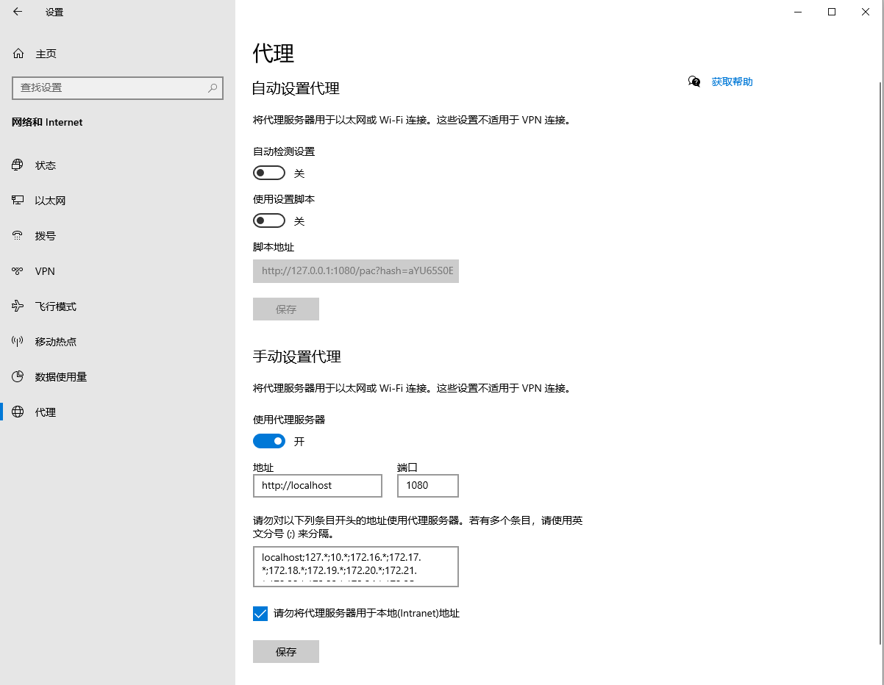This screenshot has height=685, width=884.
Task: Select the 端口 port field
Action: coord(427,486)
